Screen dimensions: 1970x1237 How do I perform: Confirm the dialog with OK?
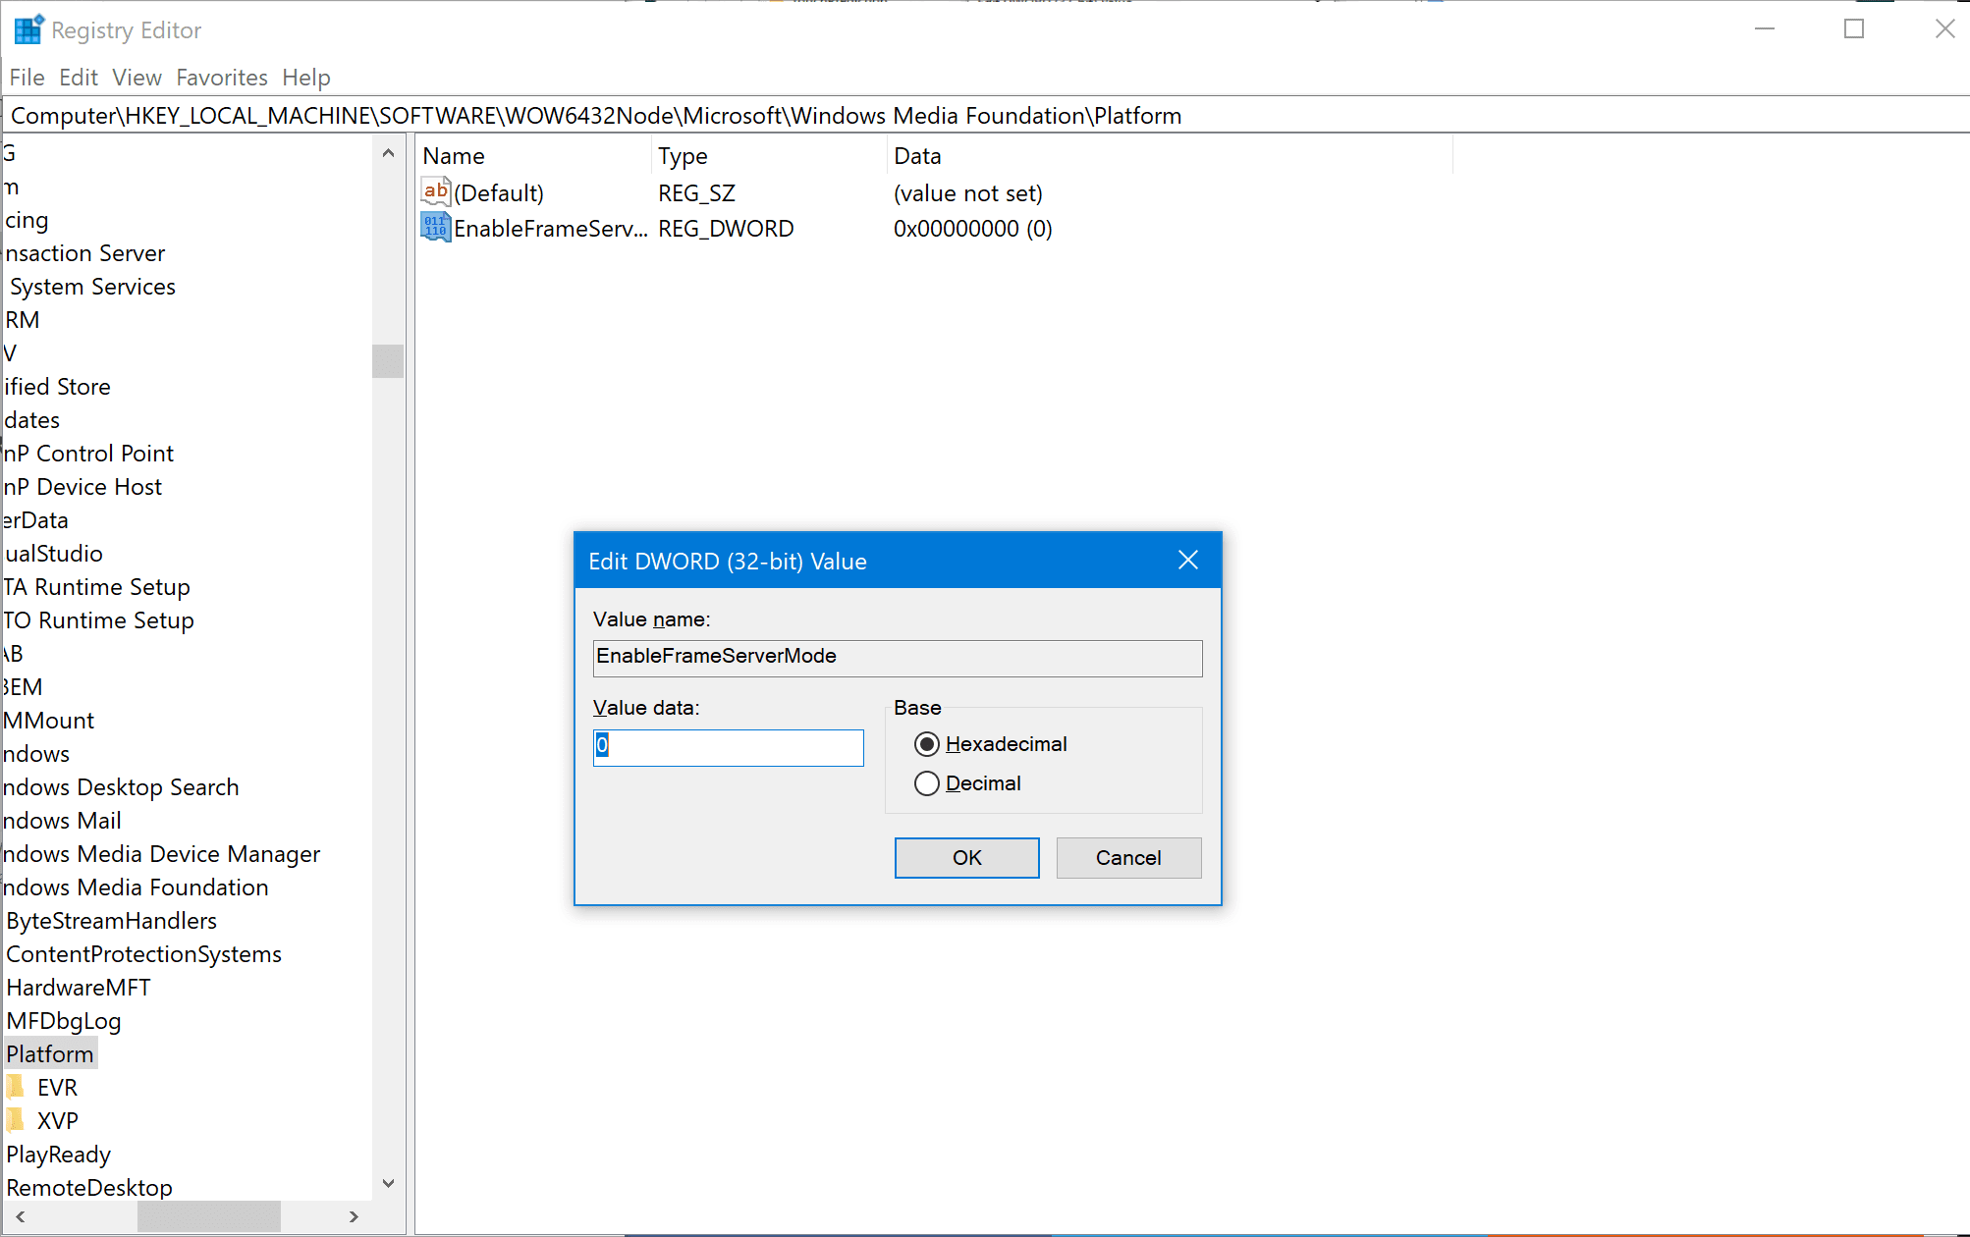966,858
